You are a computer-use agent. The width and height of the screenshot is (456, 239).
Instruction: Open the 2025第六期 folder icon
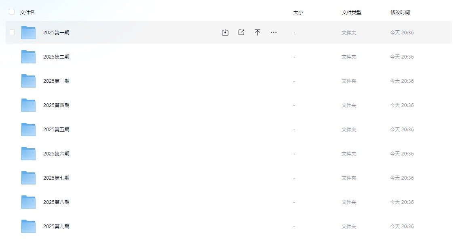(x=28, y=154)
